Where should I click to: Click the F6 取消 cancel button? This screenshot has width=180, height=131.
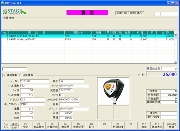[x=91, y=126]
